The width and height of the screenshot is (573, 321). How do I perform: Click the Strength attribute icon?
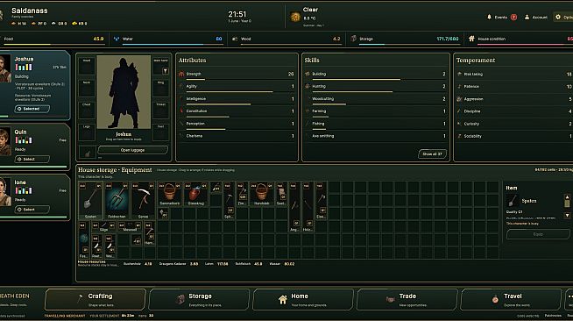(181, 74)
